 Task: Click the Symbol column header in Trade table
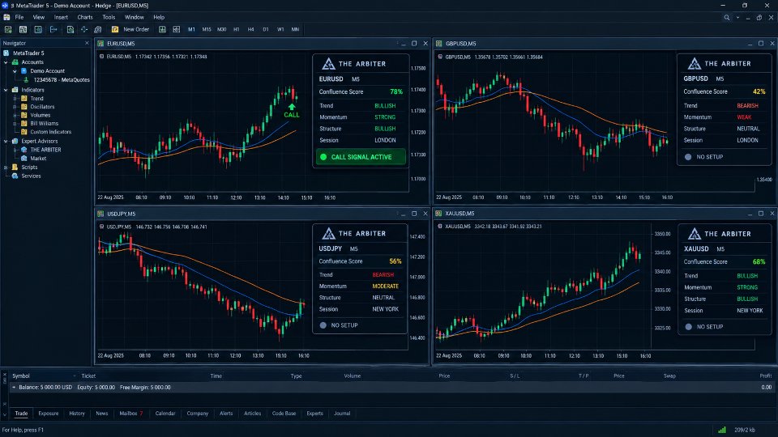[21, 376]
